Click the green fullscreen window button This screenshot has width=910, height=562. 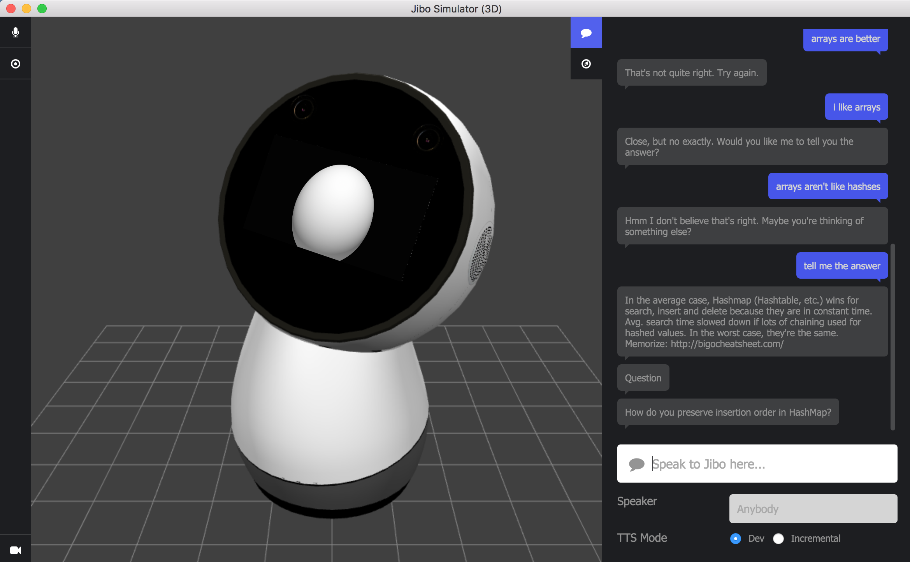pos(42,9)
